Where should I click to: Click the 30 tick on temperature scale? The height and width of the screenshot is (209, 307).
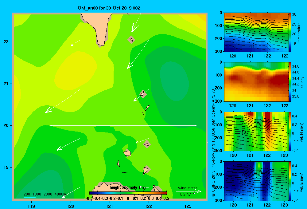294,14
